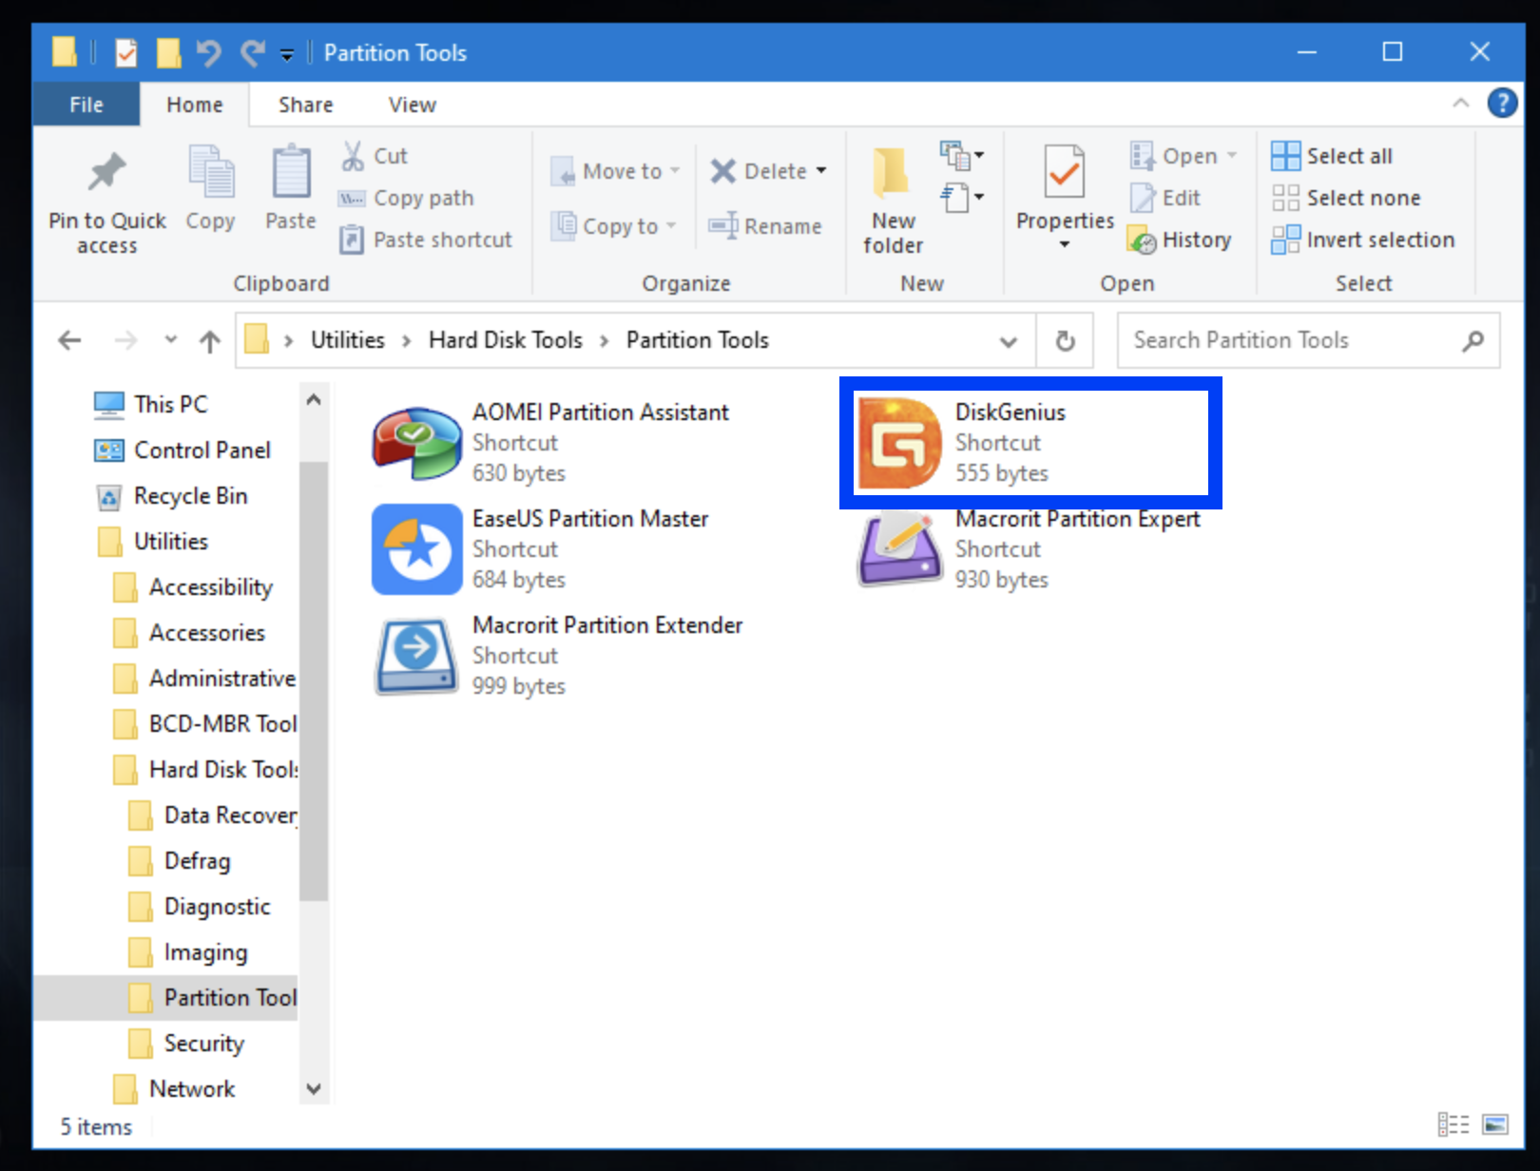The width and height of the screenshot is (1540, 1171).
Task: Navigate to Hard Disk Tools in breadcrumb
Action: point(506,340)
